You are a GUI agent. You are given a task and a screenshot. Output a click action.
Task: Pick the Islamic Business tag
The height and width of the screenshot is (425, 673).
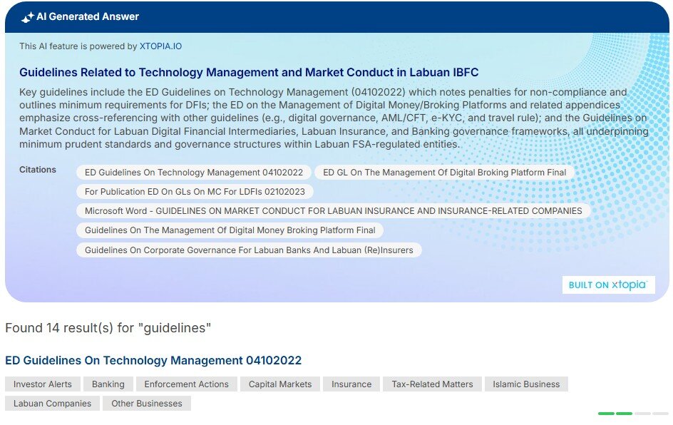526,384
